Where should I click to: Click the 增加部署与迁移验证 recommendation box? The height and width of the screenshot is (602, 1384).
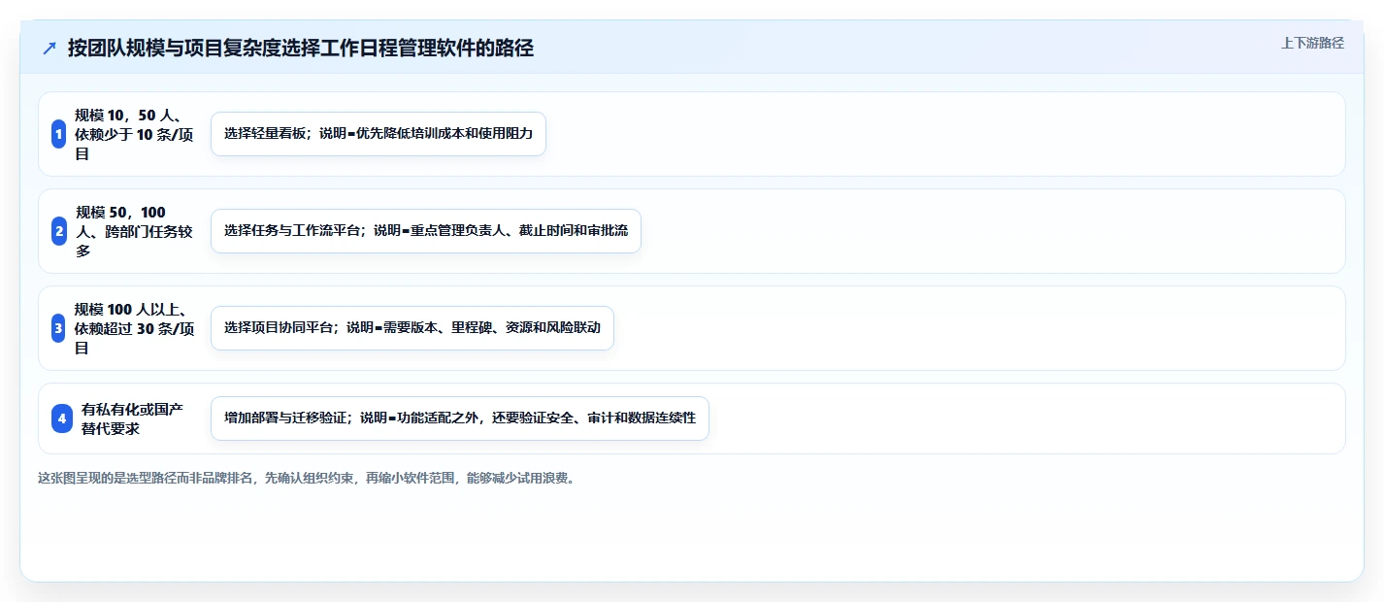pos(460,418)
